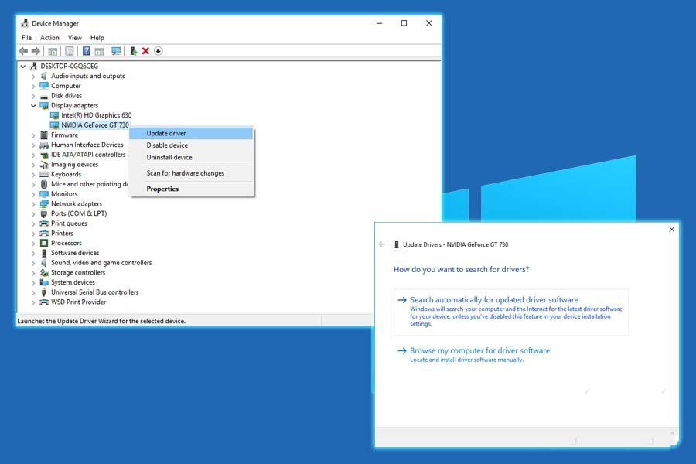The height and width of the screenshot is (464, 696).
Task: Click the Back arrow in Device Manager toolbar
Action: tap(23, 51)
